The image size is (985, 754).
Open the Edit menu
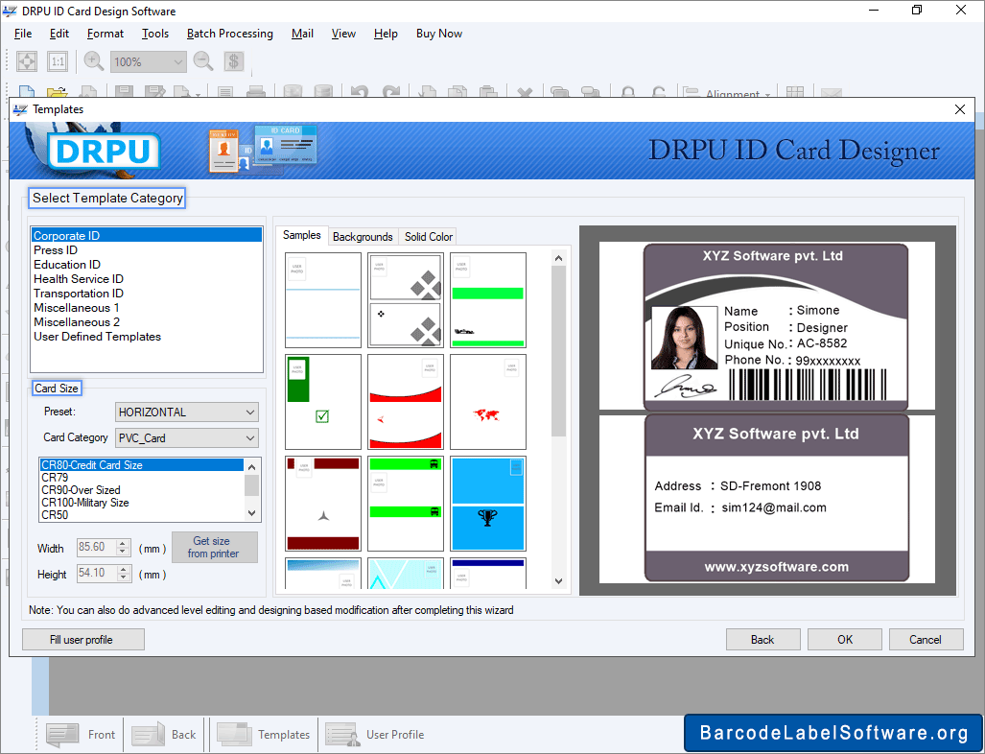click(x=59, y=34)
